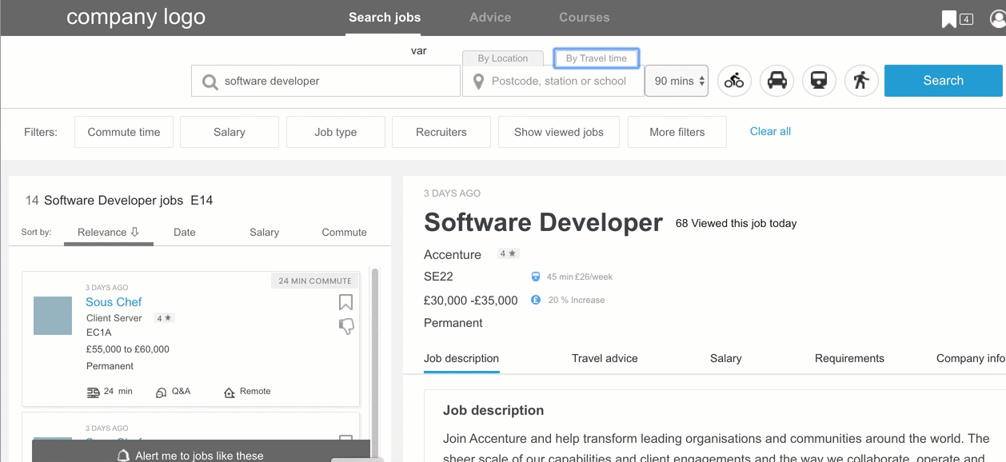Open saved jobs bookmark icon in header
This screenshot has height=462, width=1006.
(x=948, y=19)
